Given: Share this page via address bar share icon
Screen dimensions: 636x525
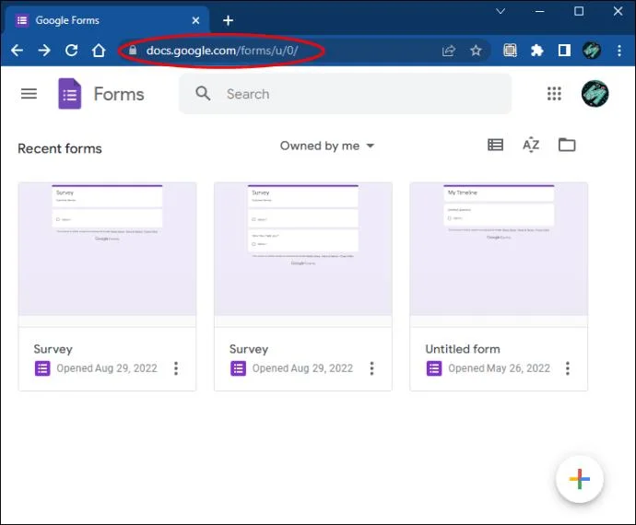Looking at the screenshot, I should click(449, 51).
